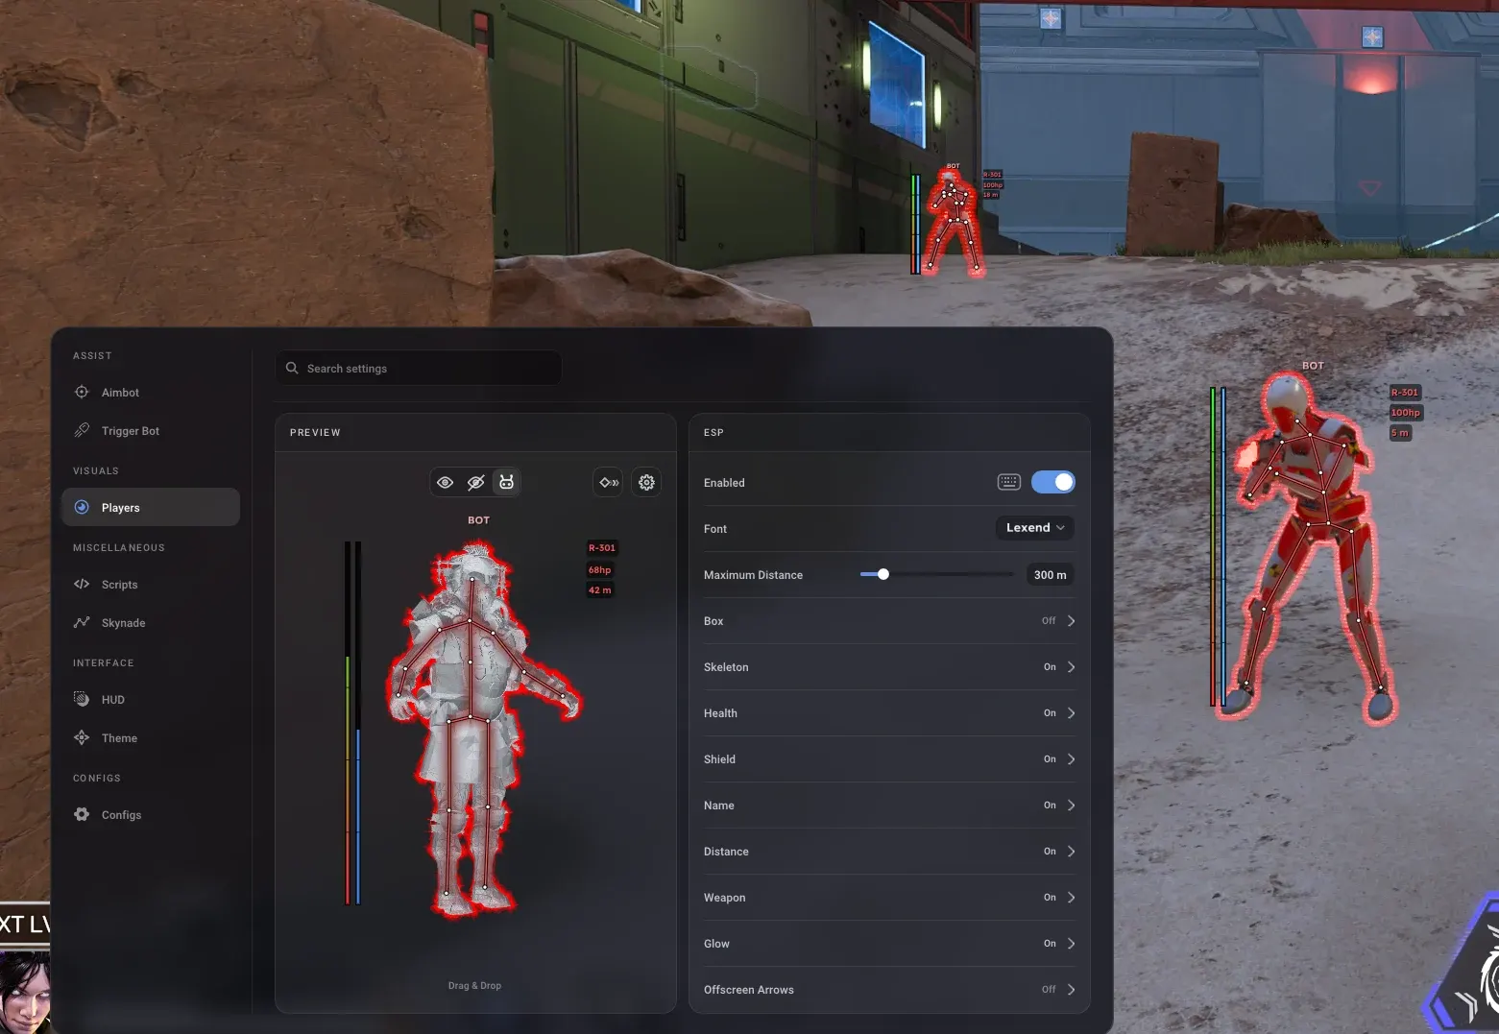Screen dimensions: 1499x1034
Task: Click the Scripts code-bracket icon
Action: 82,584
